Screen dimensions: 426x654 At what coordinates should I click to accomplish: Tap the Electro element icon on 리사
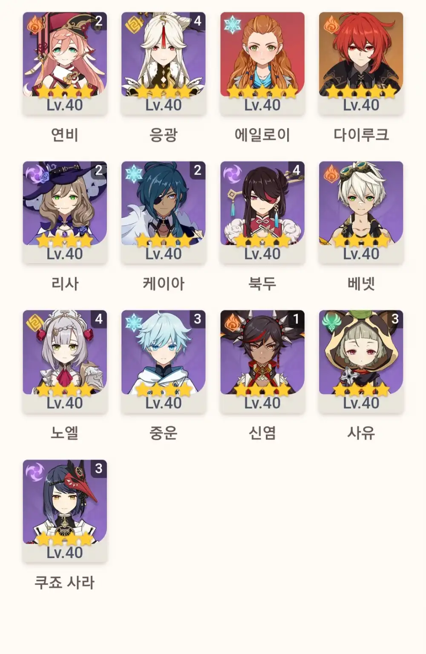tap(35, 174)
